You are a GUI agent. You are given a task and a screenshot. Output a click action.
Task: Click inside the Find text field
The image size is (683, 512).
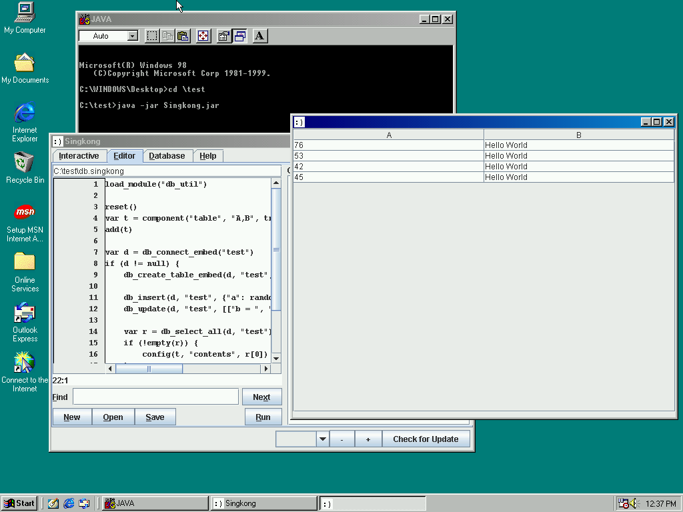click(155, 397)
